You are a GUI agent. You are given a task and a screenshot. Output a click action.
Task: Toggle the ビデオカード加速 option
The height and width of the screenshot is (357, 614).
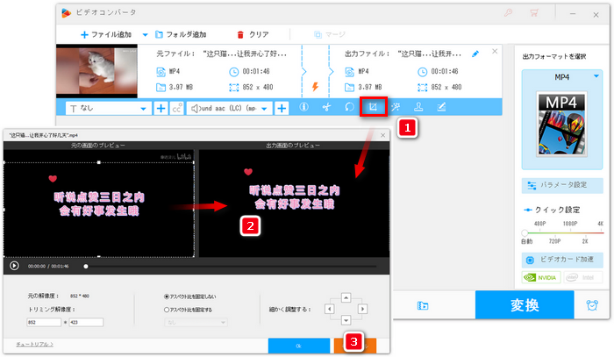[x=531, y=260]
